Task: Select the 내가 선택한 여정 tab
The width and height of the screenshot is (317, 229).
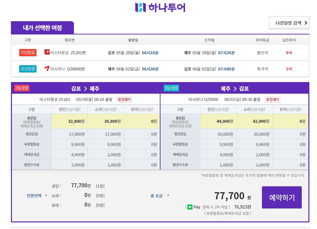Action: [42, 28]
